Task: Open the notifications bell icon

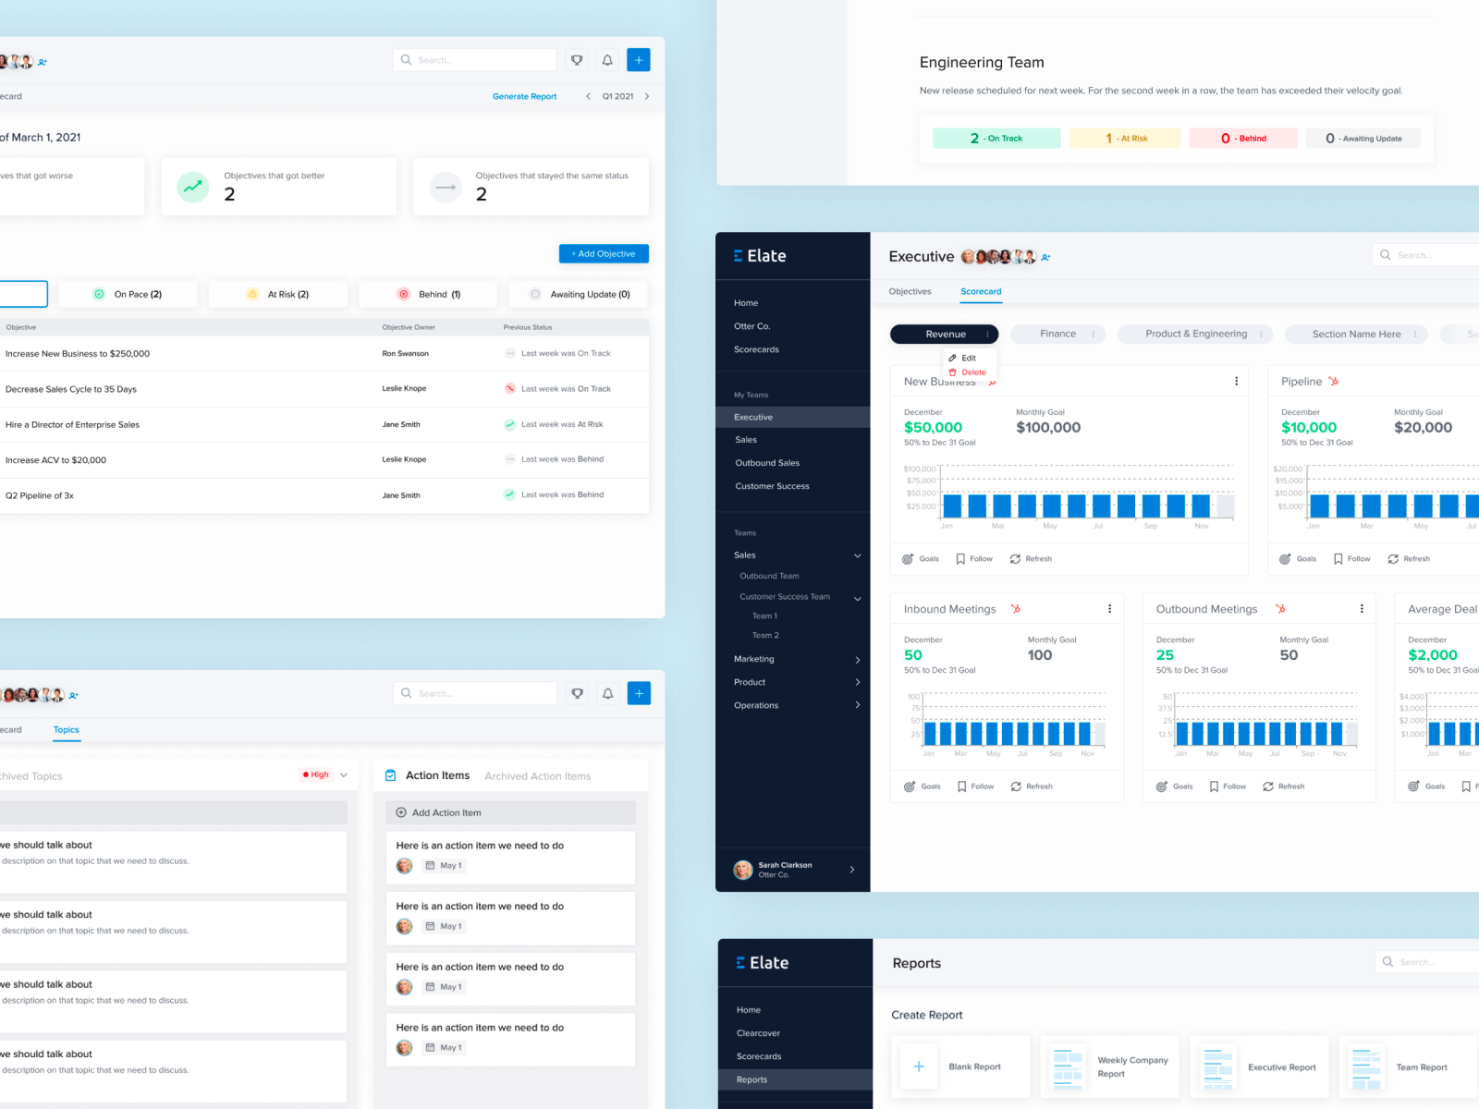Action: point(607,59)
